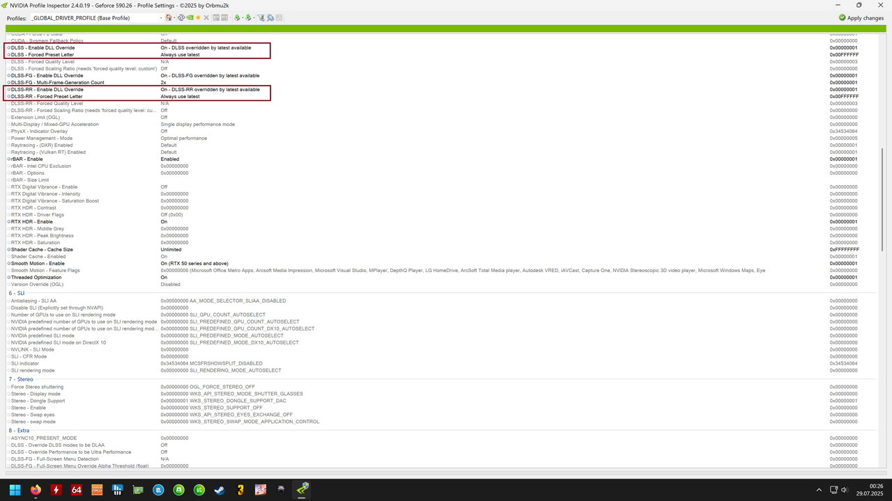Viewport: 892px width, 501px height.
Task: Click the refresh icon in the profiles toolbar
Action: [x=181, y=17]
